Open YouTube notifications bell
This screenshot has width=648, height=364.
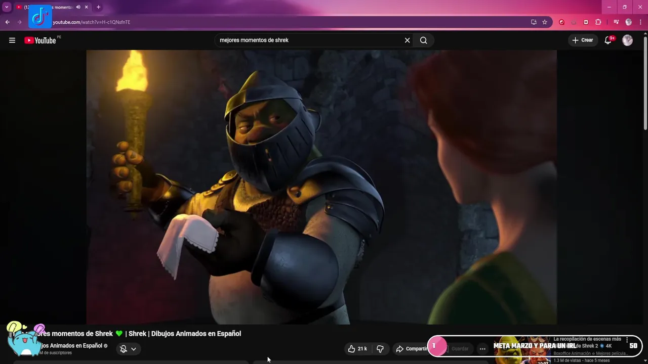click(x=608, y=40)
